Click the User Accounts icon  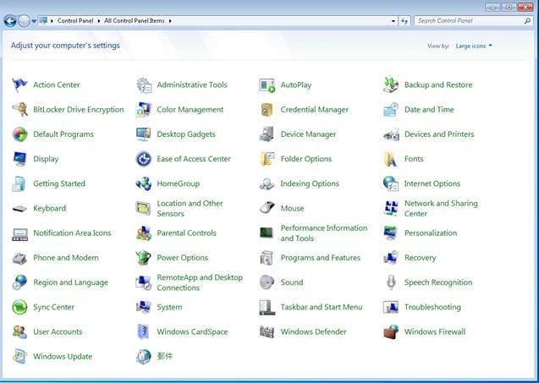pos(19,331)
